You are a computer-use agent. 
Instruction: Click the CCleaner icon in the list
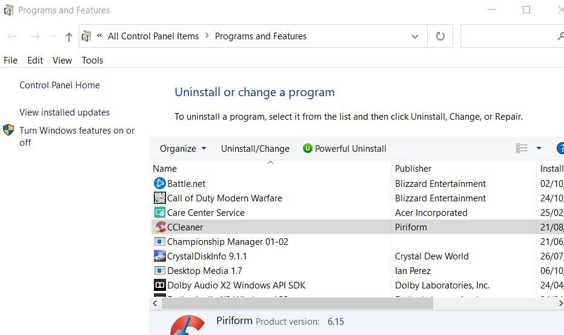[x=160, y=227]
